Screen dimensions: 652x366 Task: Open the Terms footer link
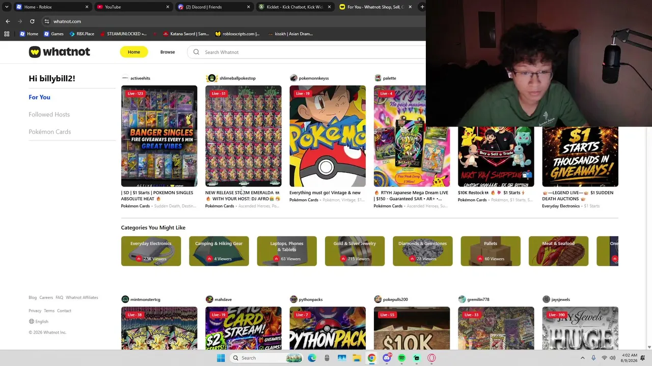49,311
